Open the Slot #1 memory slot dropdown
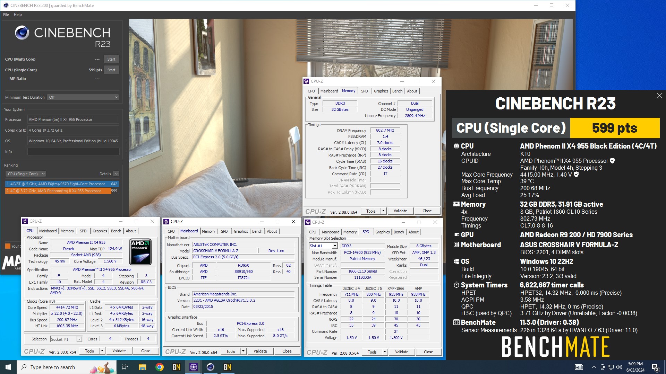The height and width of the screenshot is (374, 666). coord(323,246)
